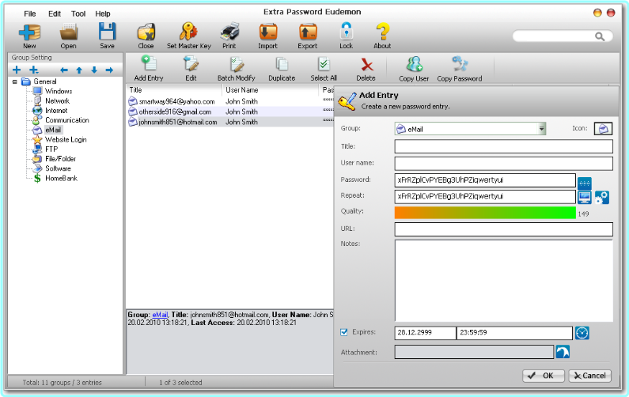The width and height of the screenshot is (629, 397).
Task: Focus the User name input field
Action: click(x=503, y=163)
